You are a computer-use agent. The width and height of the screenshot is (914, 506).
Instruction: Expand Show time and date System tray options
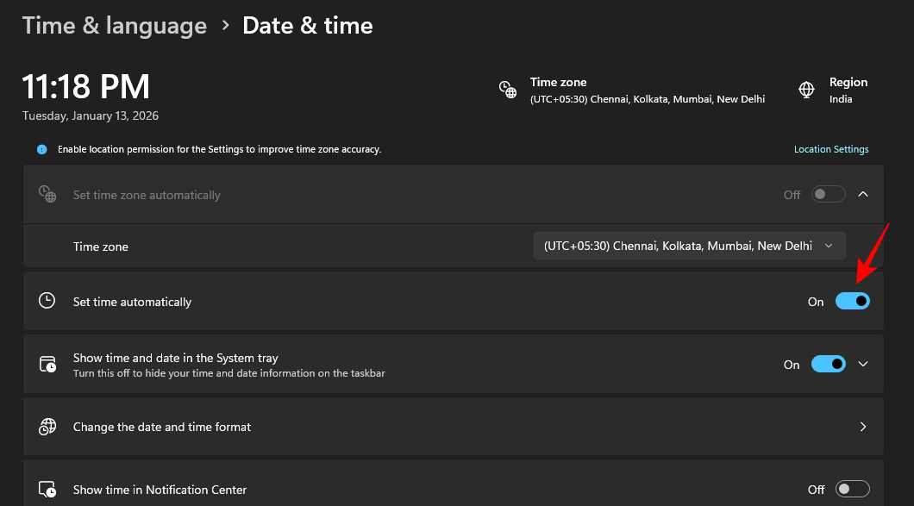click(863, 365)
